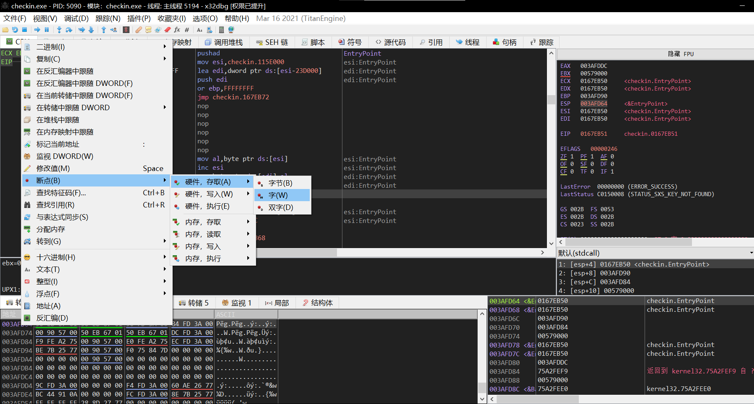Open the 默认(stdcall) calling convention dropdown
754x404 pixels.
coord(655,253)
